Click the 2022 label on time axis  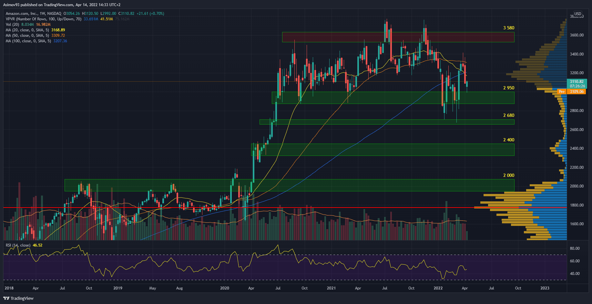pyautogui.click(x=438, y=288)
